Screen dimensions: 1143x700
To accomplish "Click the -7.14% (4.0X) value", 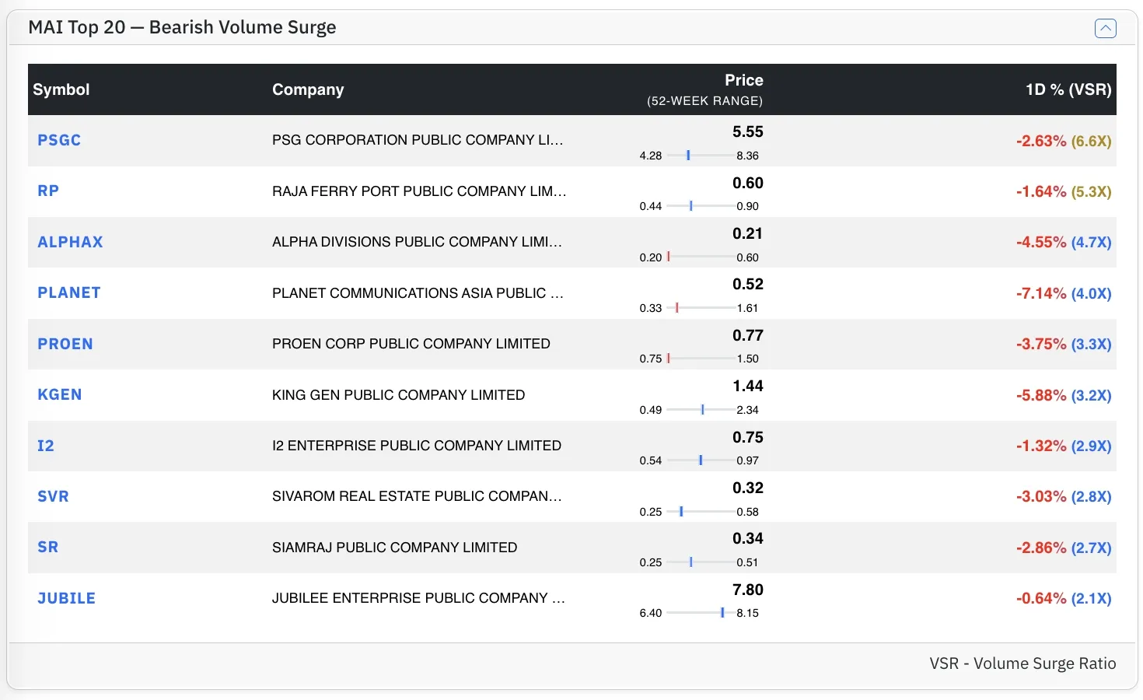I will pos(1064,293).
